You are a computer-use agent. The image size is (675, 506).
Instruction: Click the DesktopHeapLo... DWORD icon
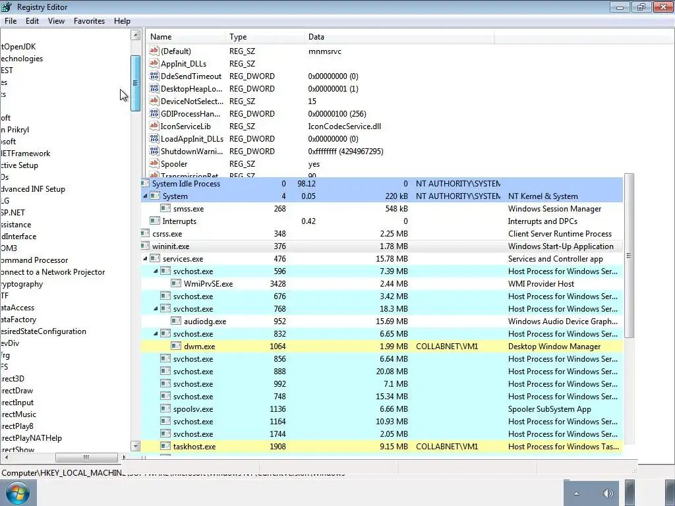tap(154, 88)
